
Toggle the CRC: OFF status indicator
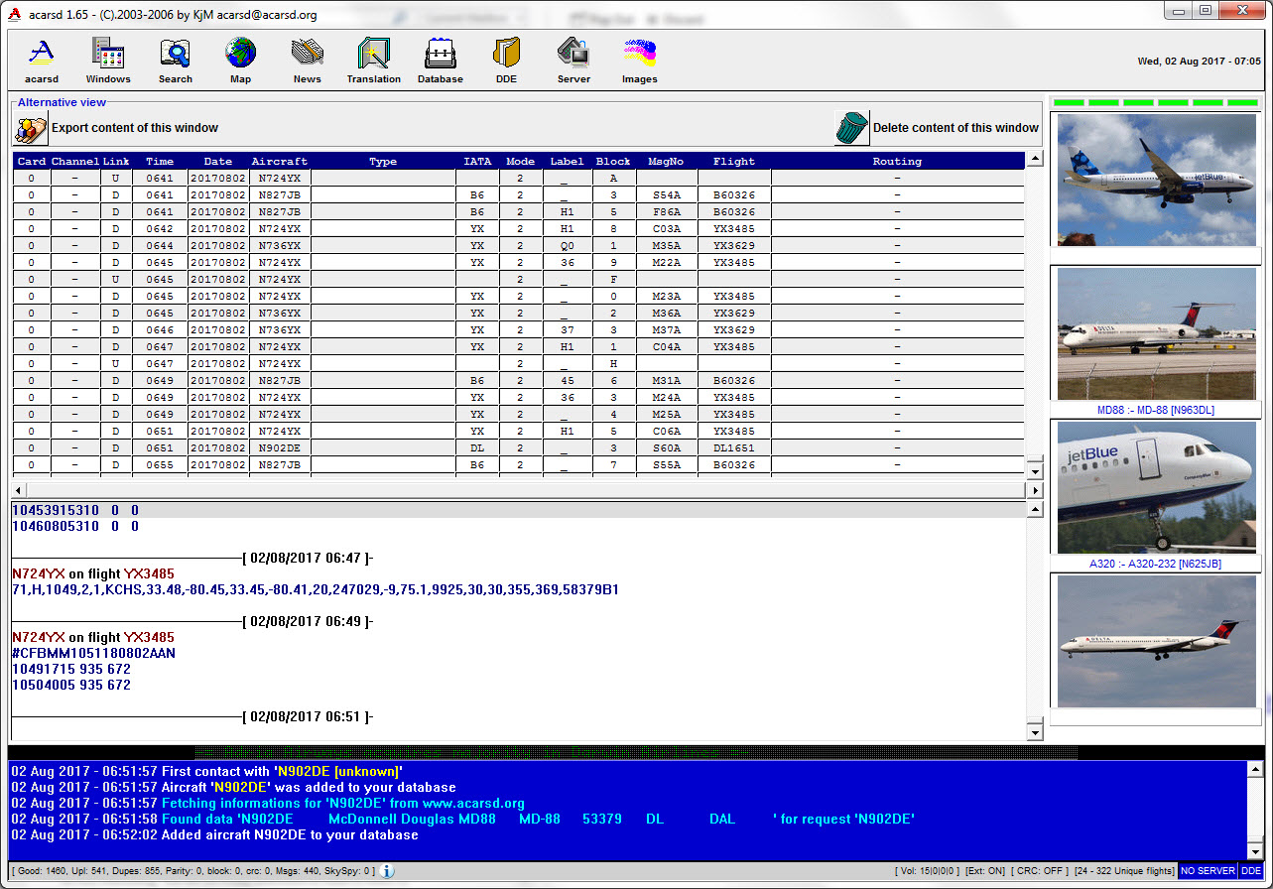point(1039,870)
